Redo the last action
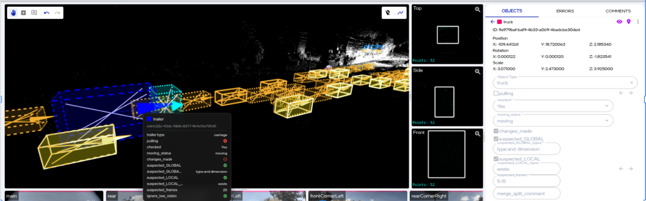 [x=57, y=12]
